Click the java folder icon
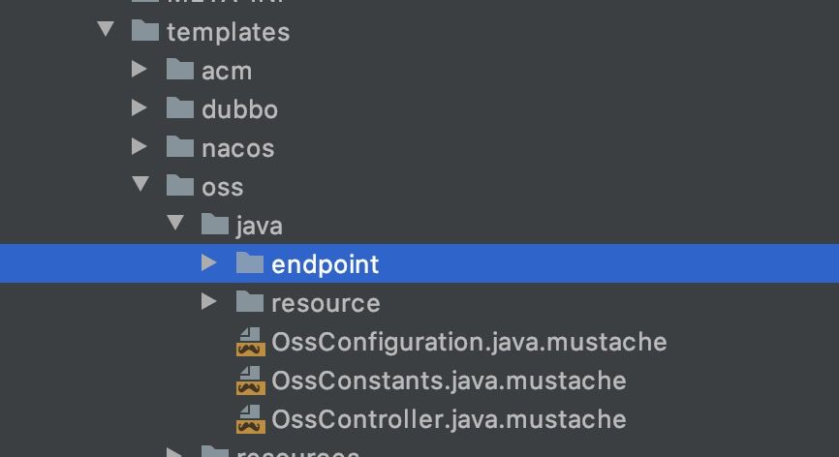The width and height of the screenshot is (839, 457). (x=214, y=225)
